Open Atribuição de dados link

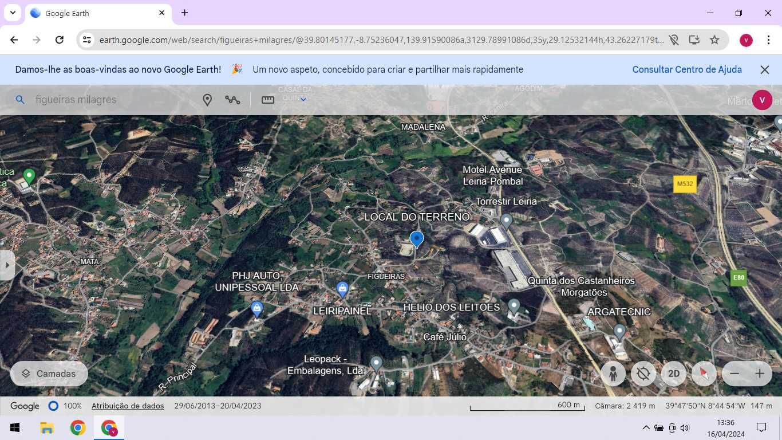coord(128,406)
